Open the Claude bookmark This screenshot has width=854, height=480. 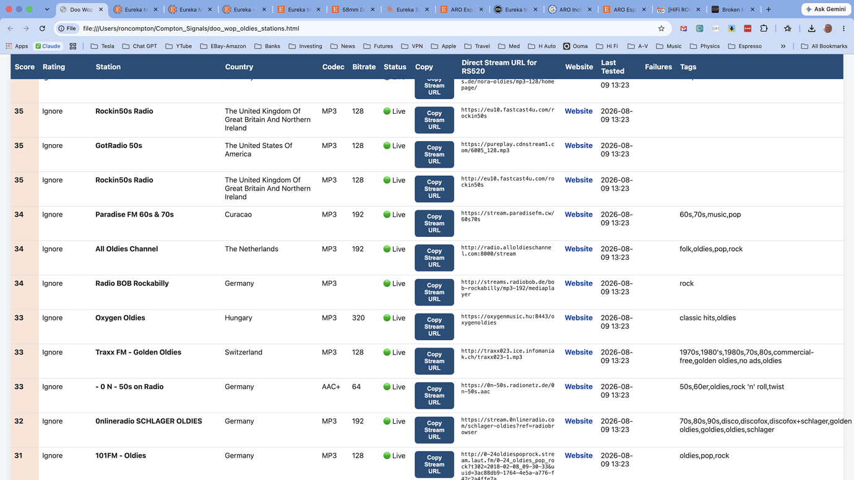pyautogui.click(x=48, y=46)
